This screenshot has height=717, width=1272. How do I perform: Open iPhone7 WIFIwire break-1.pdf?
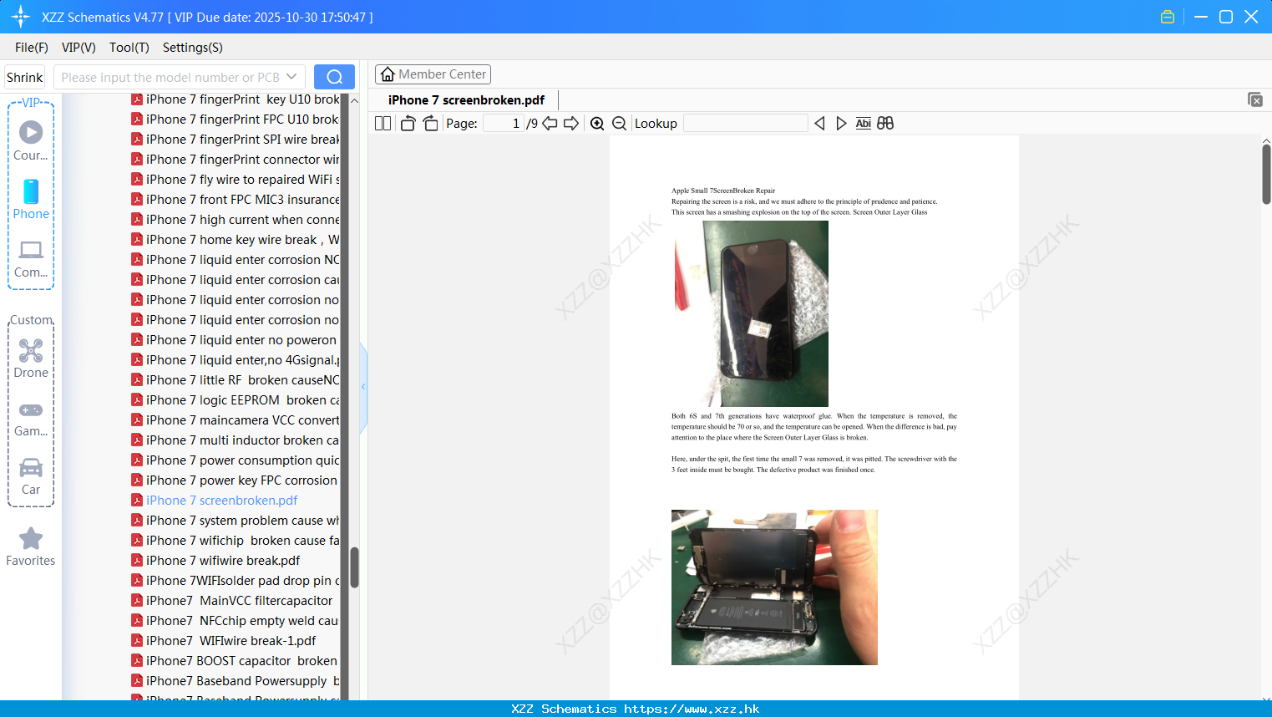click(224, 641)
